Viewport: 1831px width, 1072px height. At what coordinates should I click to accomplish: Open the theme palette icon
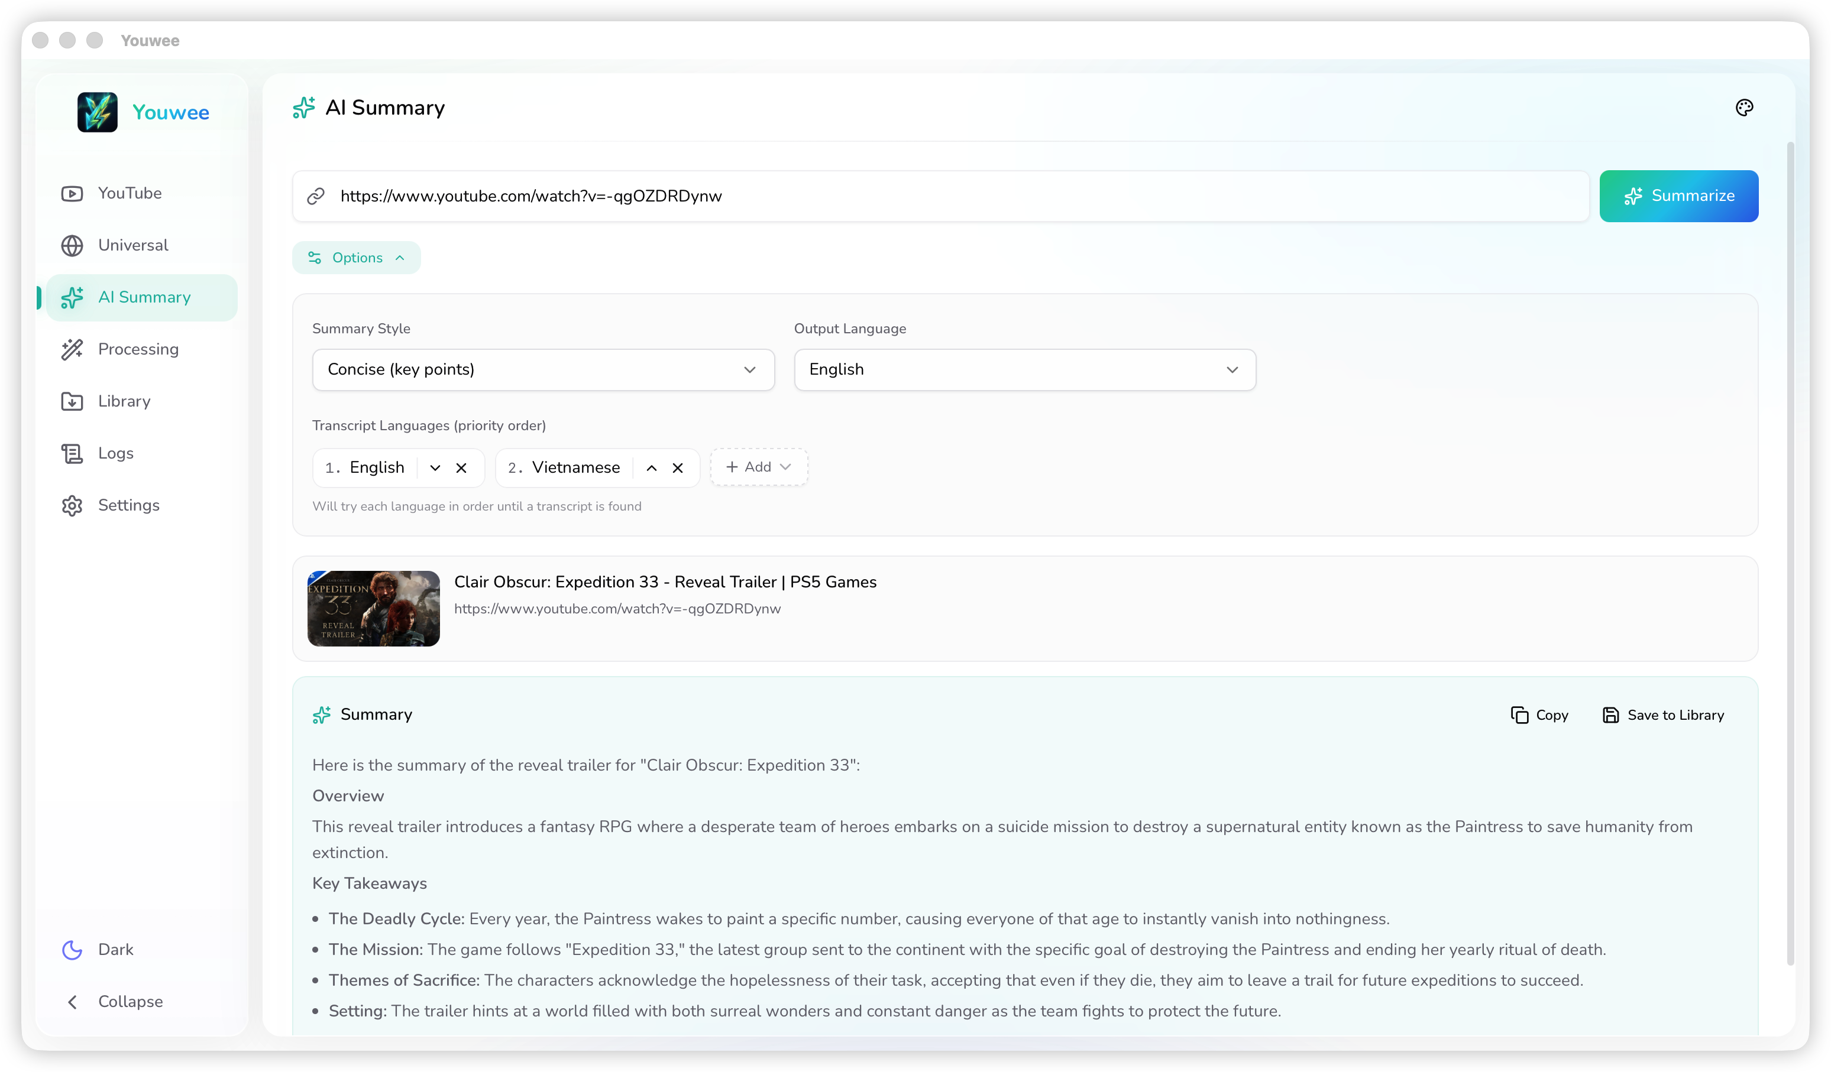pos(1744,108)
